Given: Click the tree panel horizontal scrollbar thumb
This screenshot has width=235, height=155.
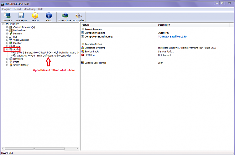Looking at the screenshot, I should (34, 149).
